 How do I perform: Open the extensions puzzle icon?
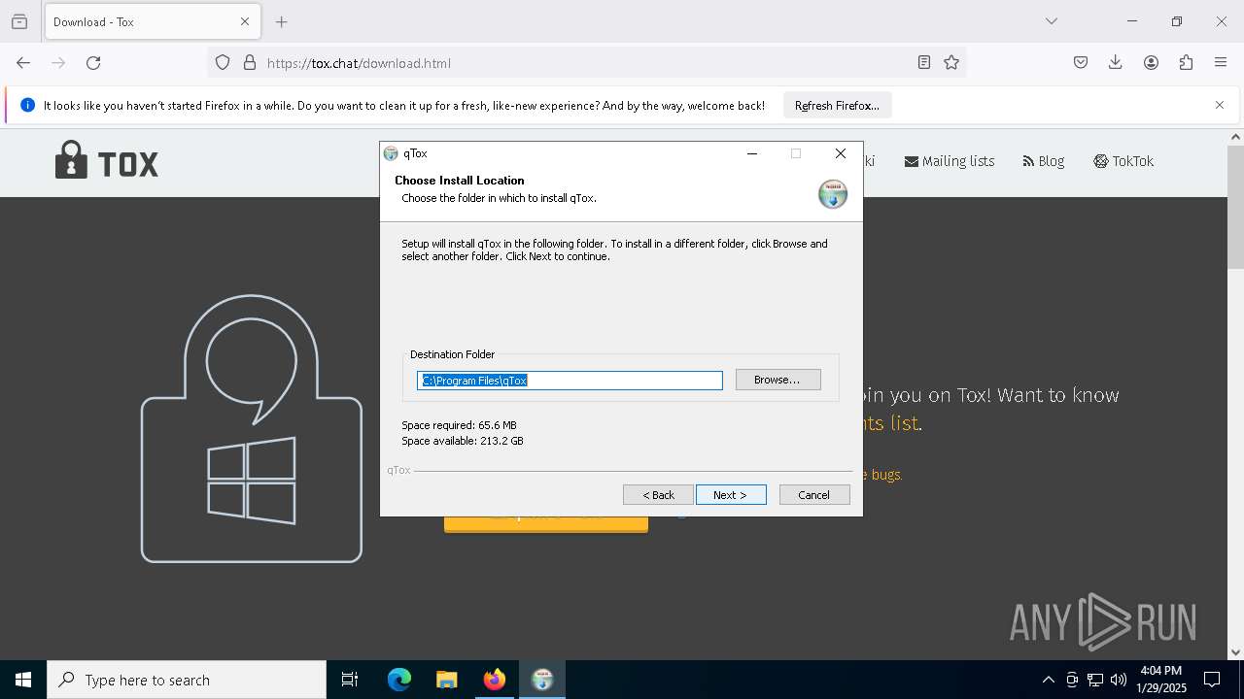pyautogui.click(x=1186, y=63)
